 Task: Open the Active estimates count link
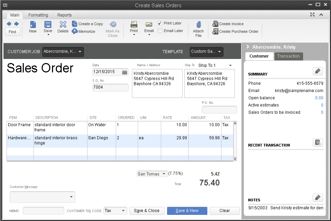(322, 105)
